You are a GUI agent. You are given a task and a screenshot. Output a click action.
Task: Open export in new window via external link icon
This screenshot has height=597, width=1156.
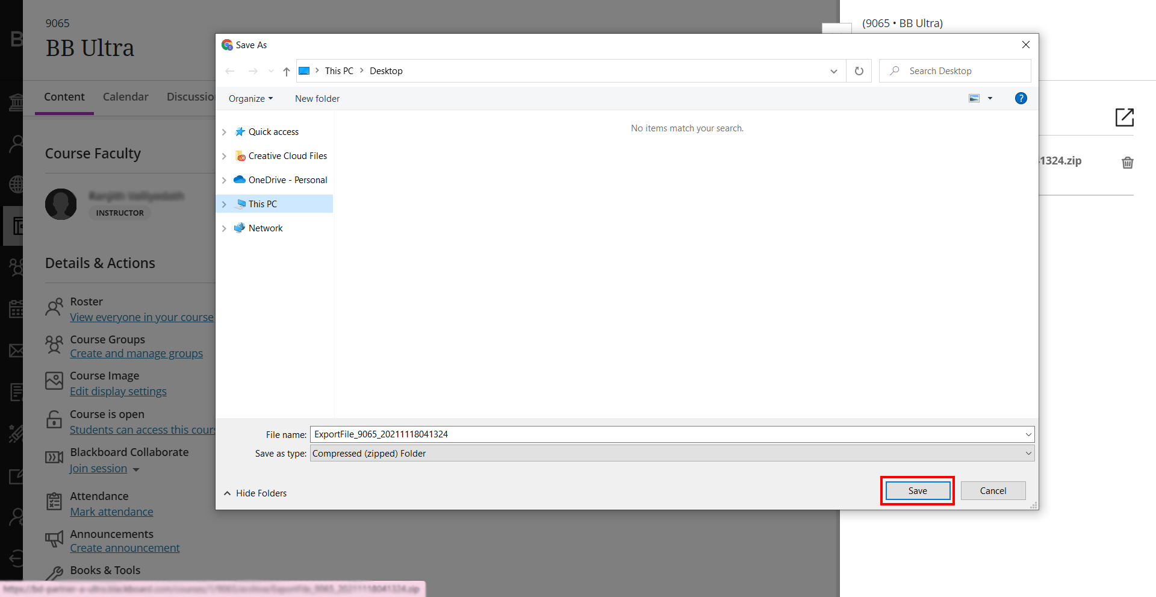tap(1125, 117)
